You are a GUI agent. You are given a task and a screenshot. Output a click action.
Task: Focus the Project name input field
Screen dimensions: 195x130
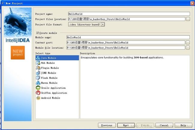(129, 14)
